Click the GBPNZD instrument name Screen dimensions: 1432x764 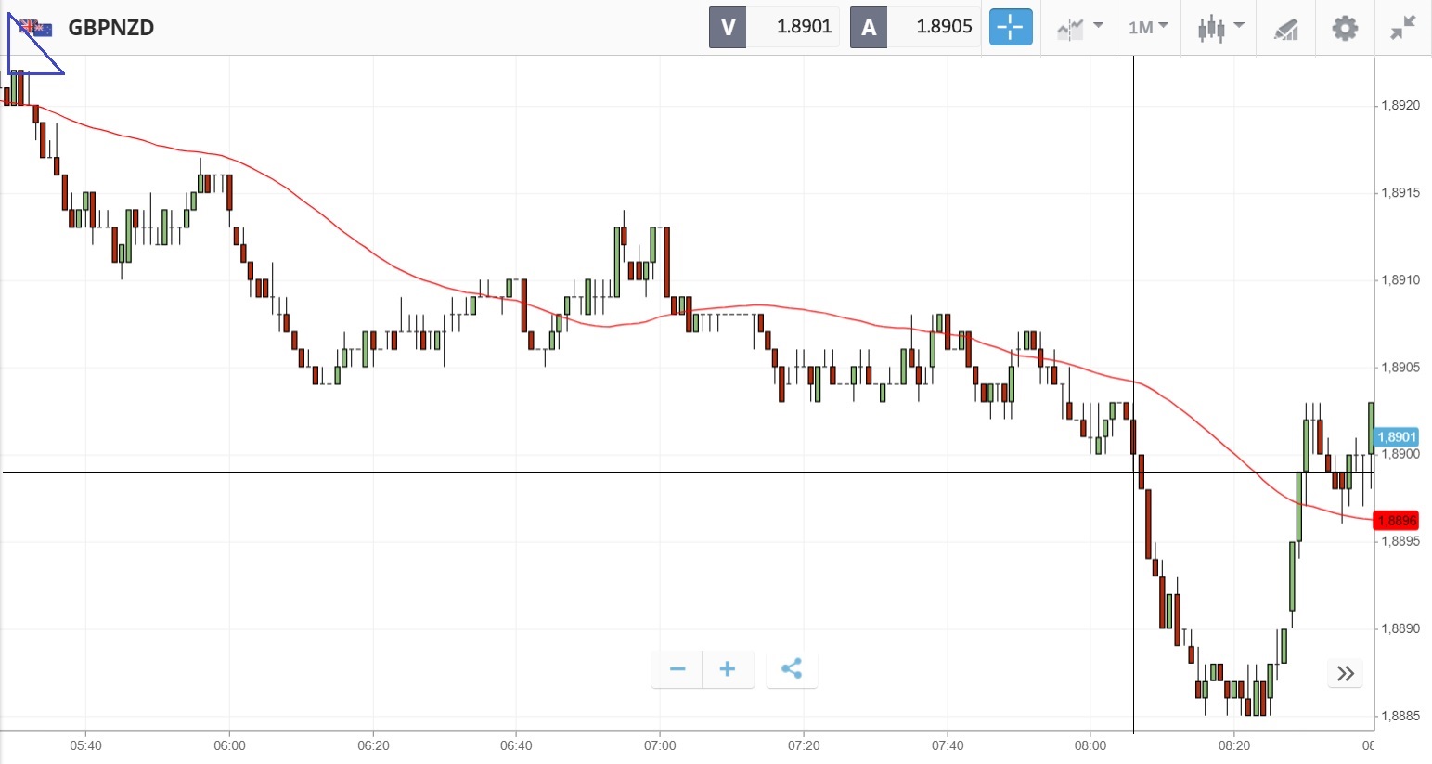[x=111, y=28]
